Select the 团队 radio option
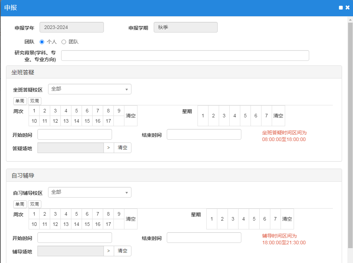This screenshot has width=353, height=263. click(64, 42)
